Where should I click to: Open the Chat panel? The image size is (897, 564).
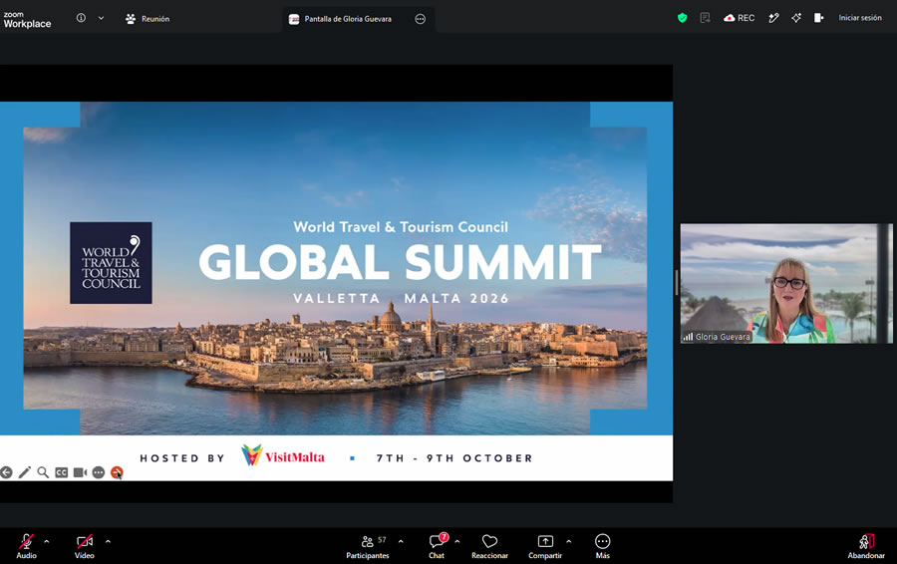pyautogui.click(x=438, y=546)
